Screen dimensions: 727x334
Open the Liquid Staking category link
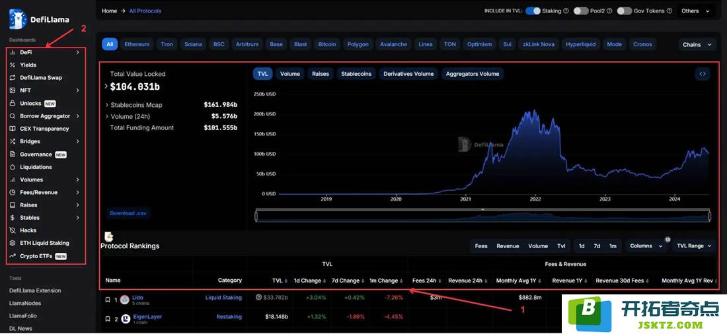click(223, 298)
